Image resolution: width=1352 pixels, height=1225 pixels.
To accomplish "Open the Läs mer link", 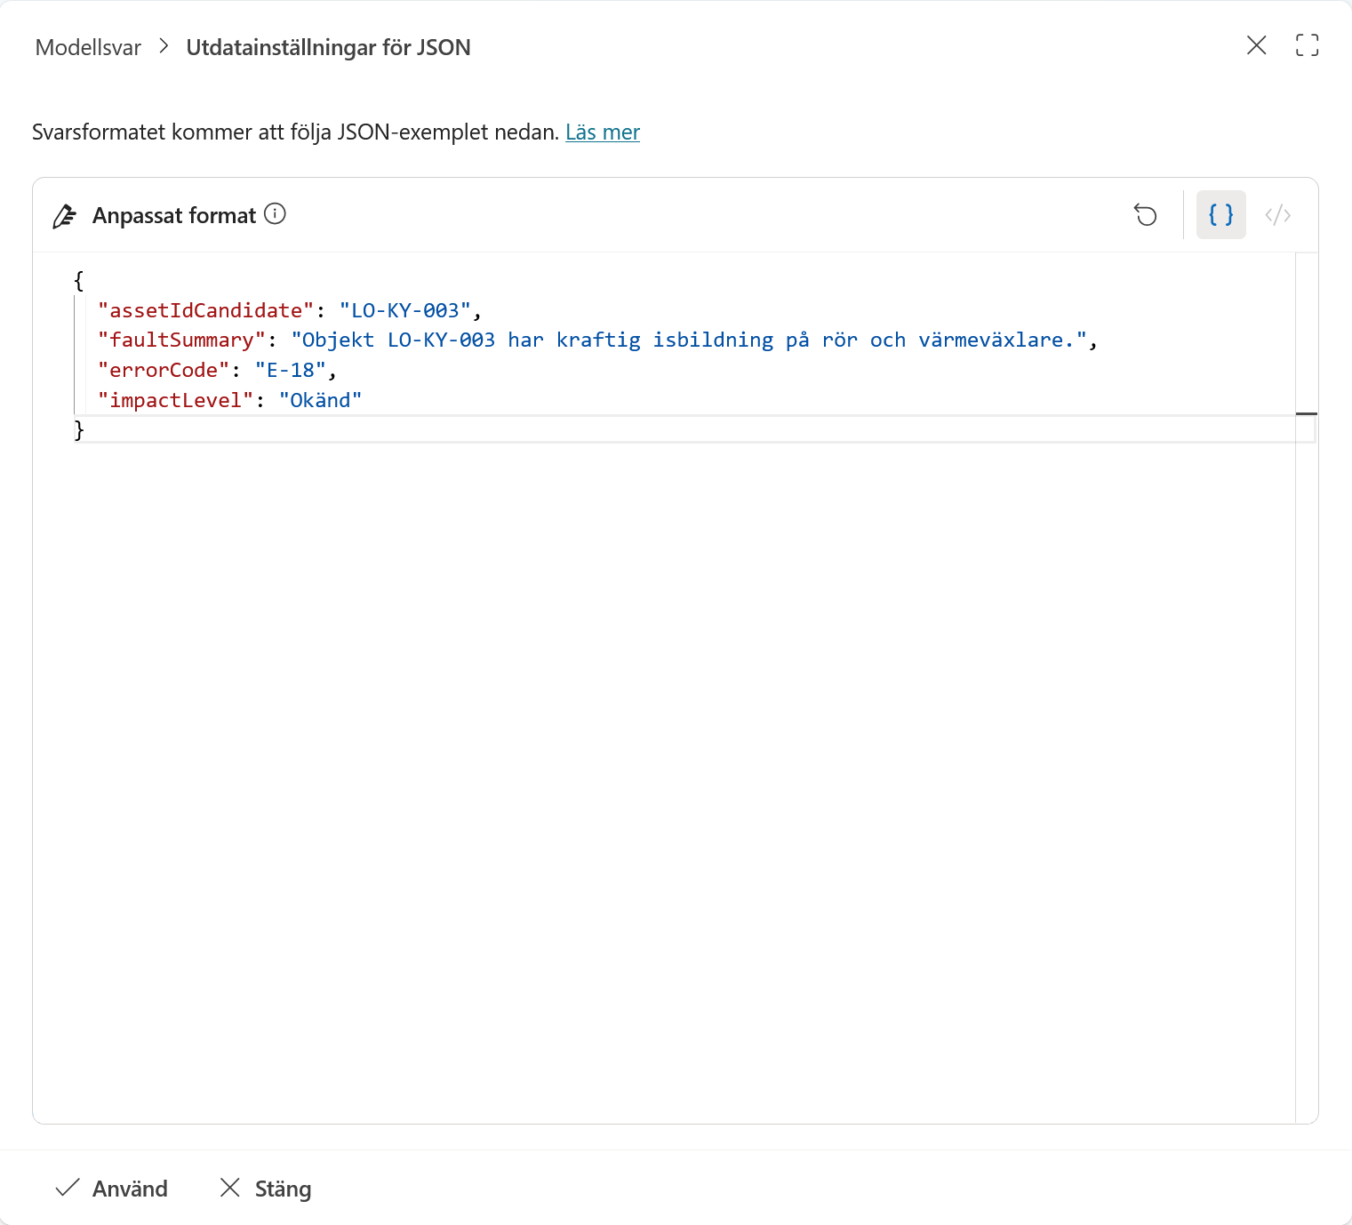I will click(603, 132).
